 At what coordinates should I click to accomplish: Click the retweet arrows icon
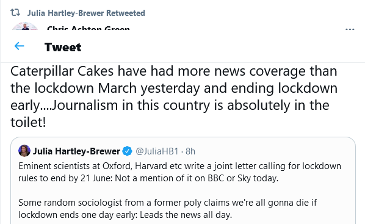[x=15, y=12]
